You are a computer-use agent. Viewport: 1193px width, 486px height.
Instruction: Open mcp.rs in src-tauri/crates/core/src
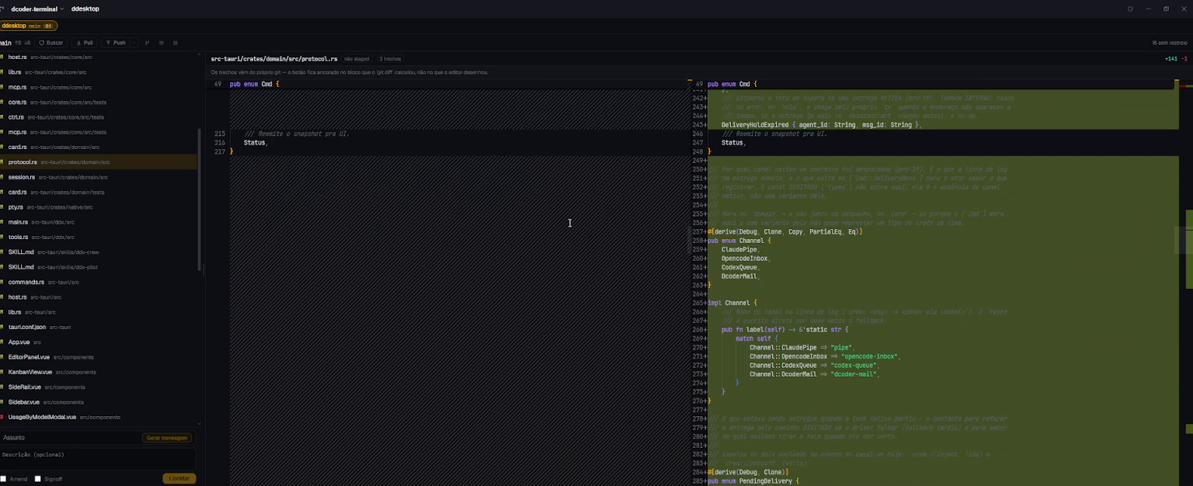click(x=99, y=87)
